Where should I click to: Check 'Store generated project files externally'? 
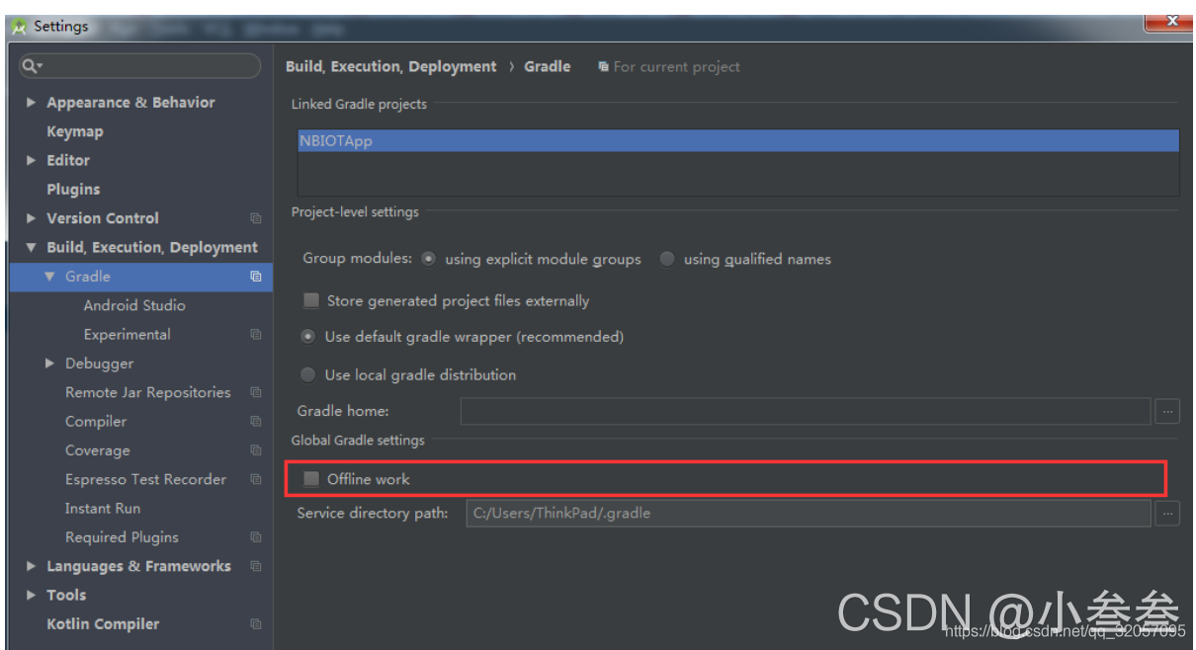[x=311, y=300]
